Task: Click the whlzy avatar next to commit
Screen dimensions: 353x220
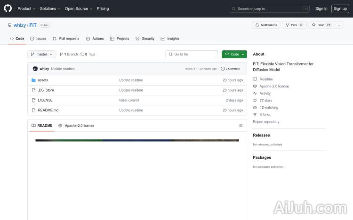Action: [35, 69]
